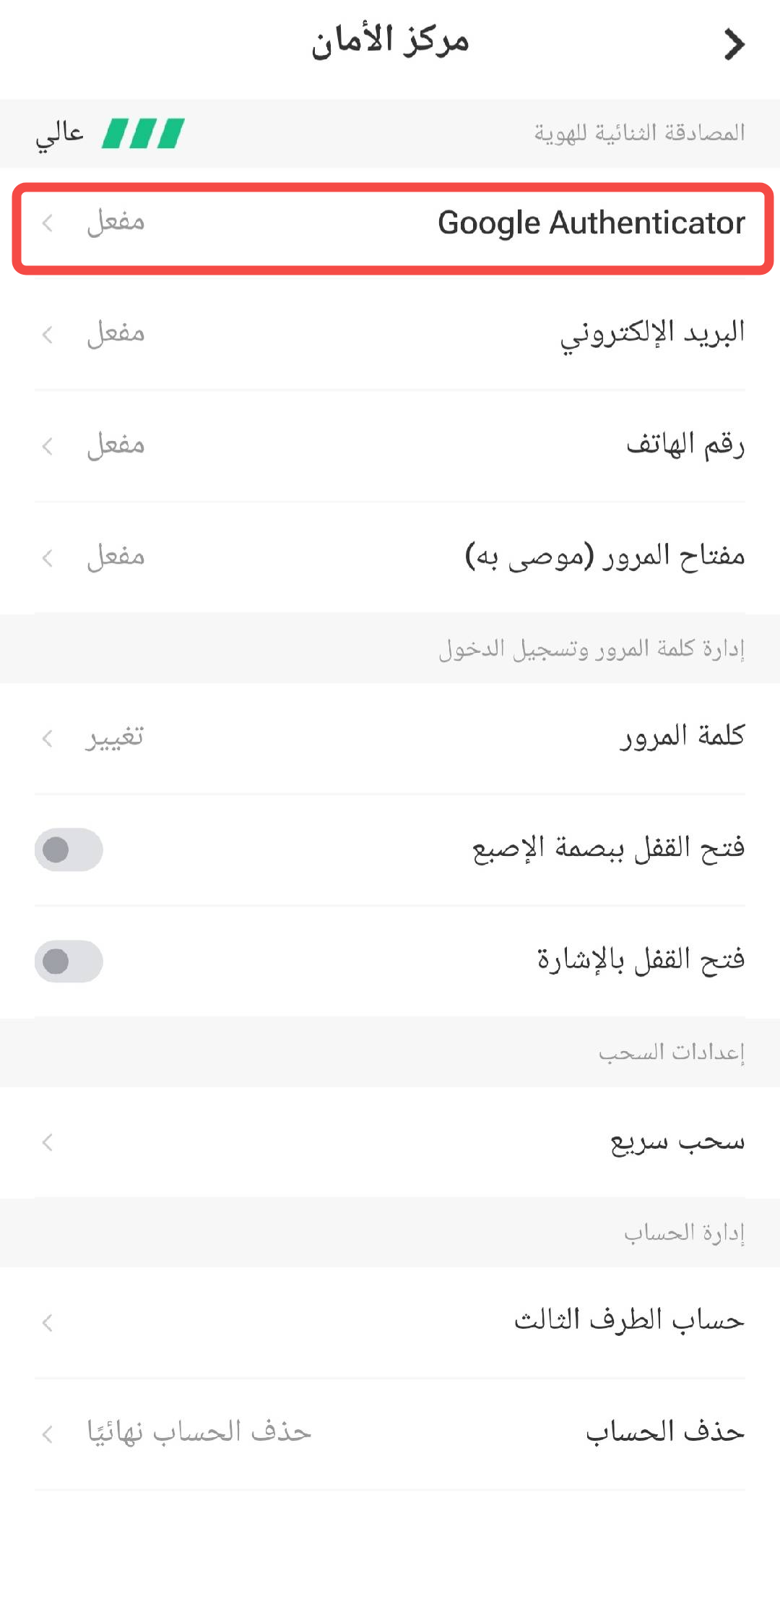The image size is (780, 1602).
Task: Expand the حساب الطرف الثالث chevron
Action: [x=48, y=1322]
